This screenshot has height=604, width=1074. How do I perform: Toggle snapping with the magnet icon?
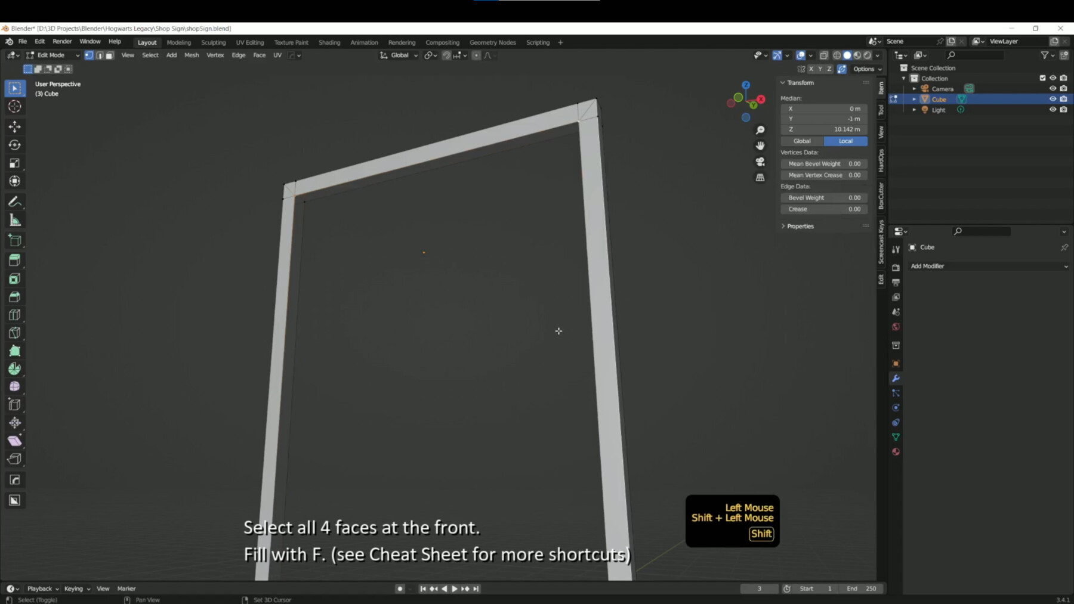tap(447, 55)
